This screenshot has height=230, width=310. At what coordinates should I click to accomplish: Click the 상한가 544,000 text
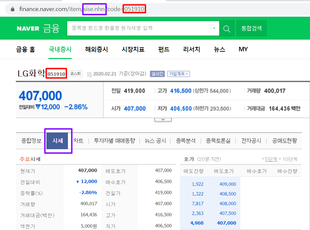tap(212, 91)
